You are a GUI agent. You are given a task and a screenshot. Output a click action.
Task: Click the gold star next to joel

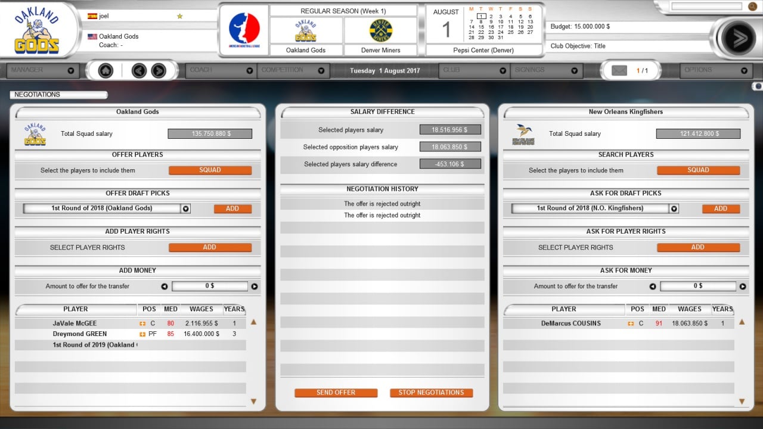tap(179, 16)
